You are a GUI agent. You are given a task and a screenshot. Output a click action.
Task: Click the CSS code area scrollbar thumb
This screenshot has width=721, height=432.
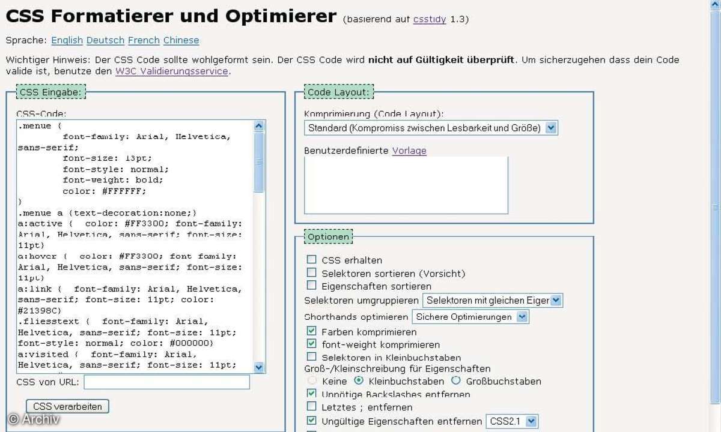[x=259, y=162]
